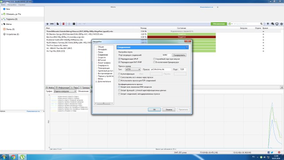Viewport: 284px width, 160px height.
Task: Enable the proxy authentication checkbox
Action: click(119, 74)
